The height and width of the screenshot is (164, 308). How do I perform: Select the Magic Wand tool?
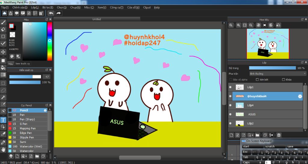3,97
